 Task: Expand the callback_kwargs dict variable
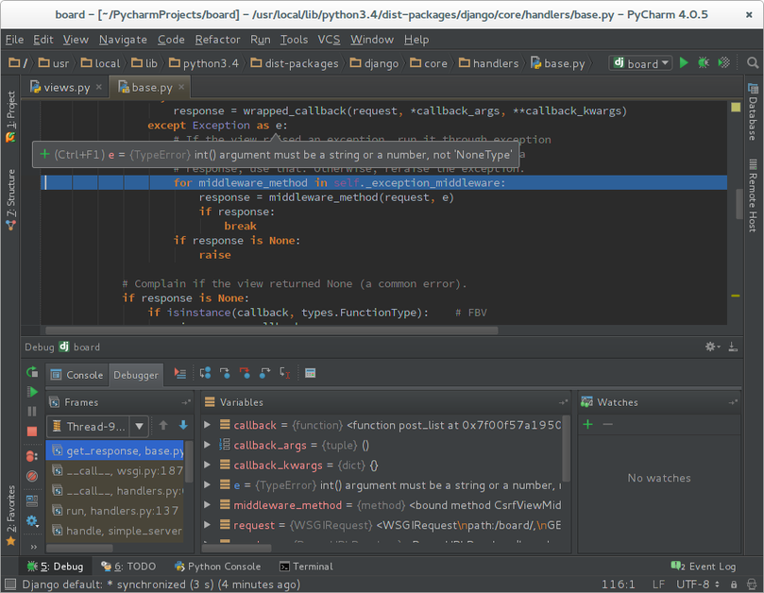point(207,465)
